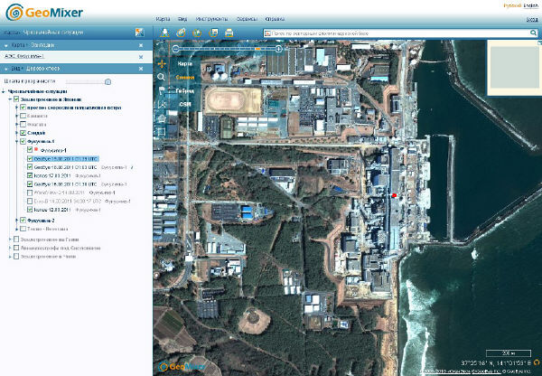
Task: Switch base map to OSM
Action: point(185,104)
